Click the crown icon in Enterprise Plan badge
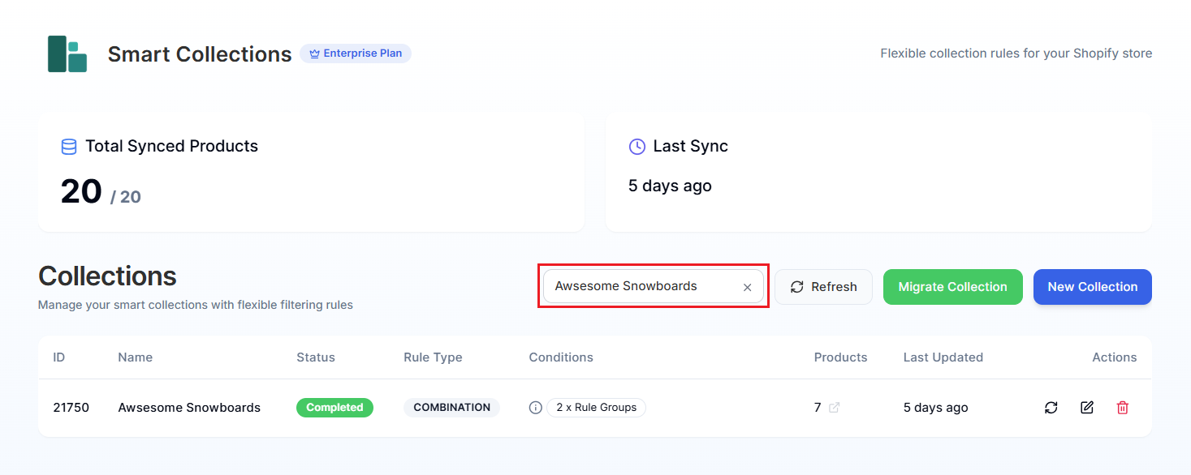 [314, 53]
